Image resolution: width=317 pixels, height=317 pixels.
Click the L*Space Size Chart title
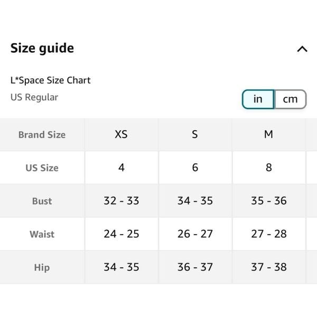click(51, 80)
